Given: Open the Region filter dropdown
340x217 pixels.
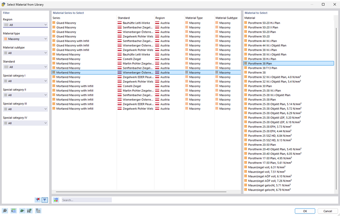Looking at the screenshot, I should tap(25, 25).
